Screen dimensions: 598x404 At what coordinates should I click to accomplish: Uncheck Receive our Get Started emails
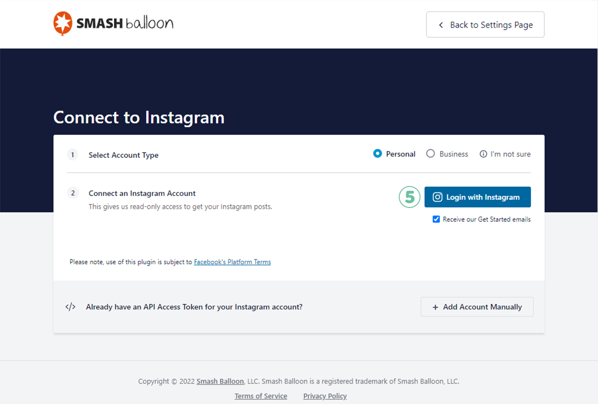pos(436,219)
